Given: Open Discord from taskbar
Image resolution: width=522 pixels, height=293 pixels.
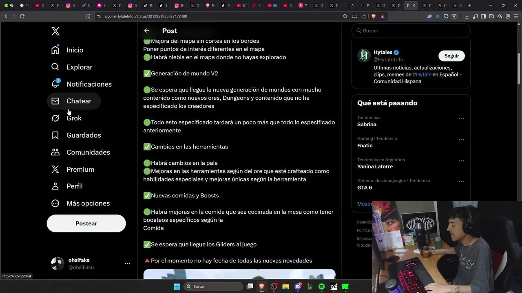Looking at the screenshot, I should coord(298,286).
